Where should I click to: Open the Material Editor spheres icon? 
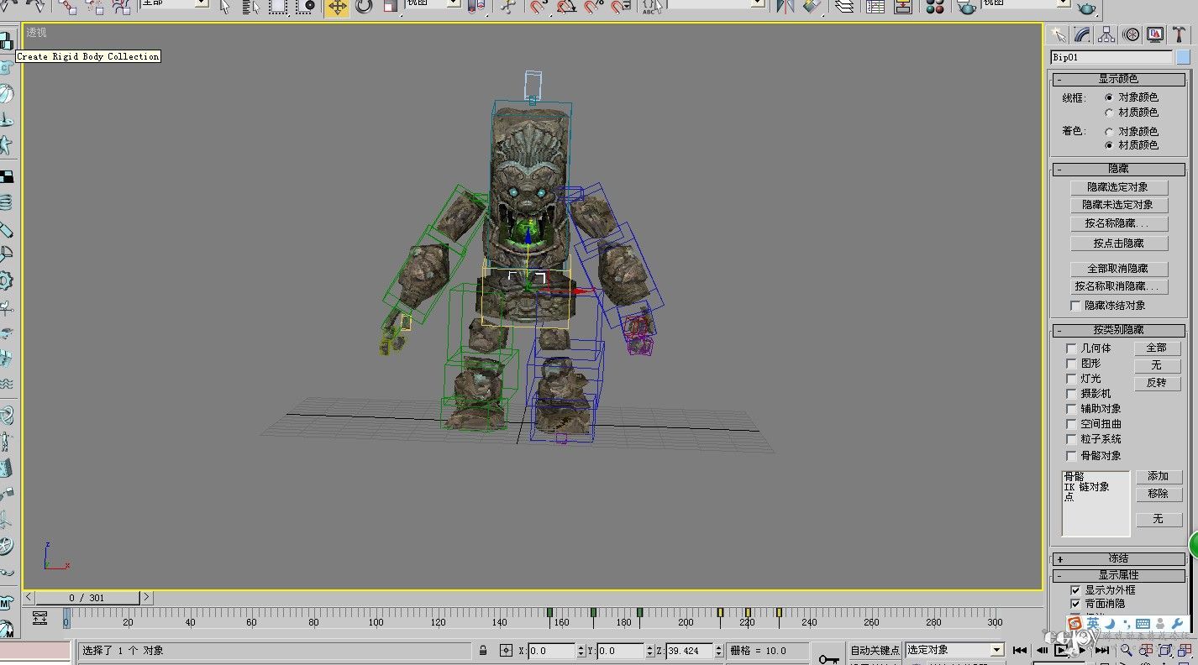click(935, 7)
